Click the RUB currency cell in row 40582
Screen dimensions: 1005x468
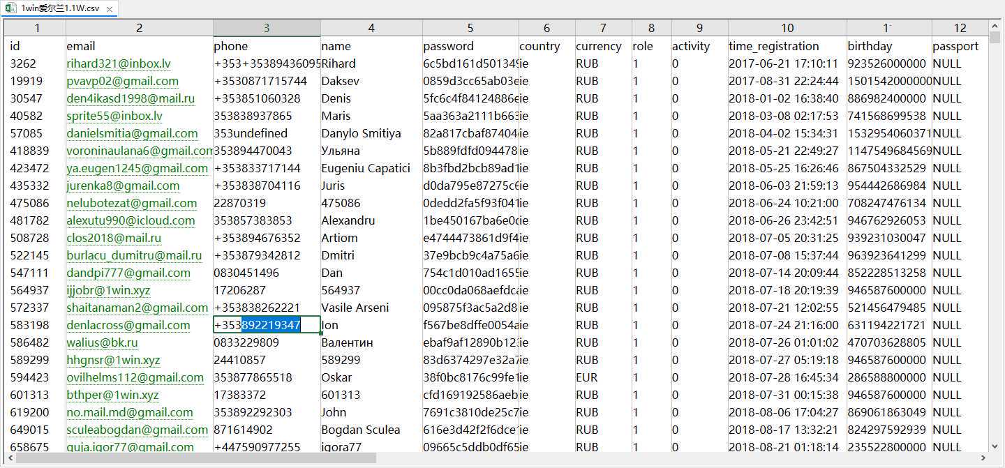604,116
